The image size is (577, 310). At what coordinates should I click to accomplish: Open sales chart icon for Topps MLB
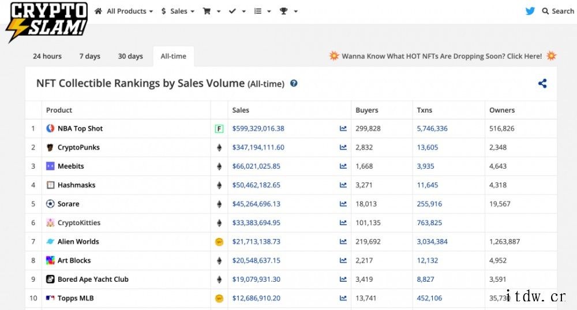click(343, 298)
